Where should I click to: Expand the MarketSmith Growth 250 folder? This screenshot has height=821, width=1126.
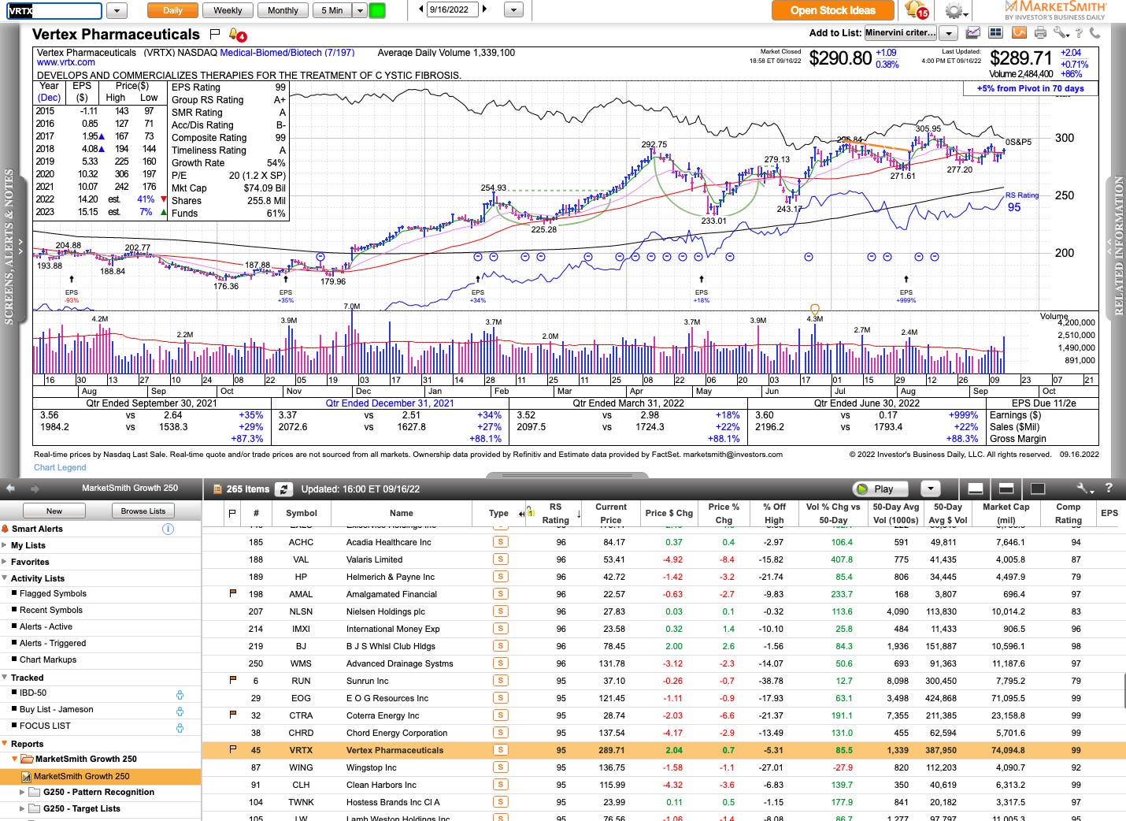[x=13, y=759]
